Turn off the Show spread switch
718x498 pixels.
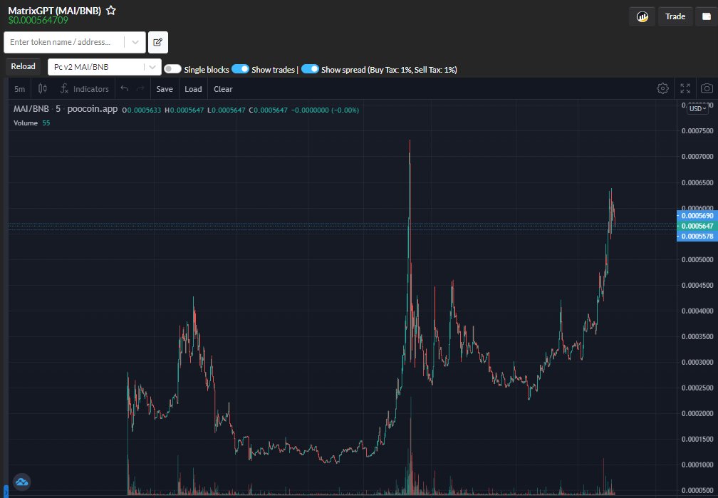tap(310, 68)
